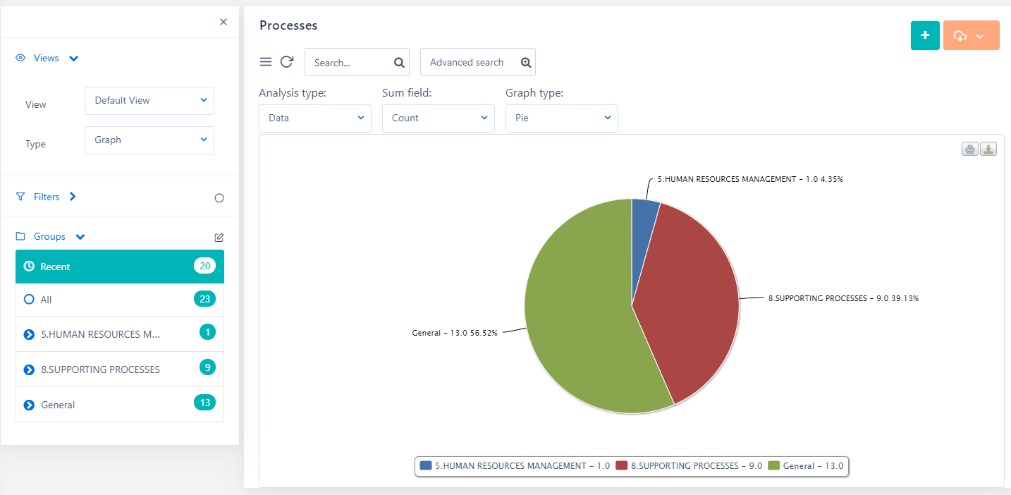Screen dimensions: 1011x495
Task: Select the Recent group
Action: [120, 267]
